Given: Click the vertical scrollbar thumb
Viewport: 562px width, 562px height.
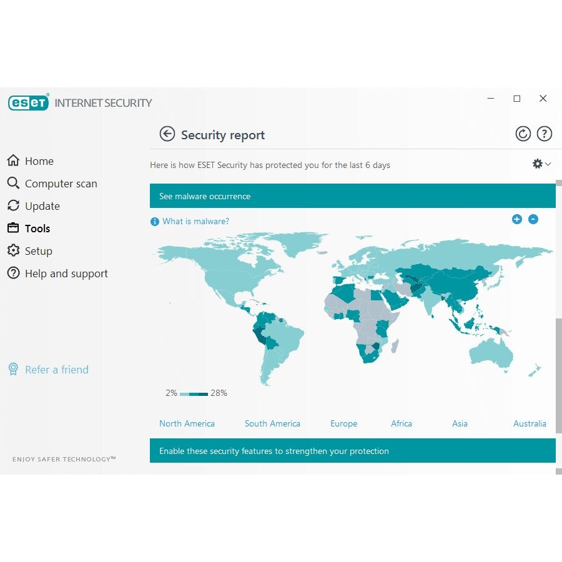Looking at the screenshot, I should click(559, 376).
